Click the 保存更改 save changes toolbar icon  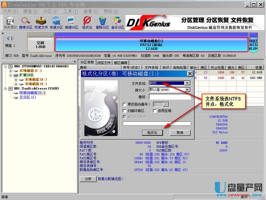[x=11, y=23]
